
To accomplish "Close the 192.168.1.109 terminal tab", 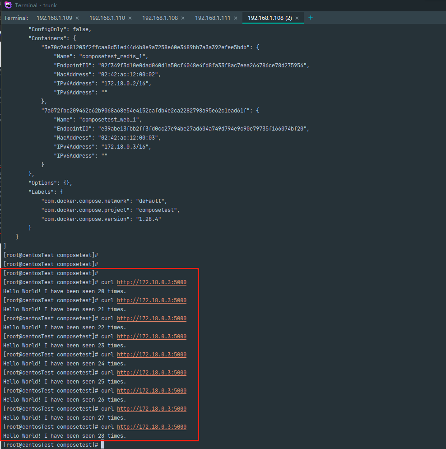I will [x=77, y=18].
